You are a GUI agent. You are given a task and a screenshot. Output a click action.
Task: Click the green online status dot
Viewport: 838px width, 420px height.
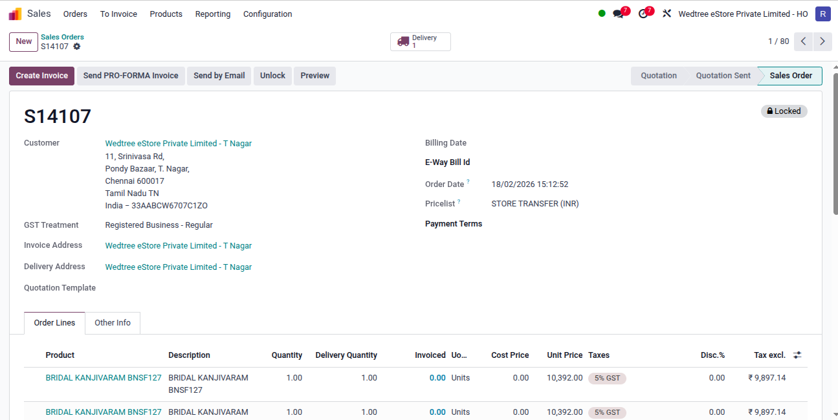click(602, 14)
